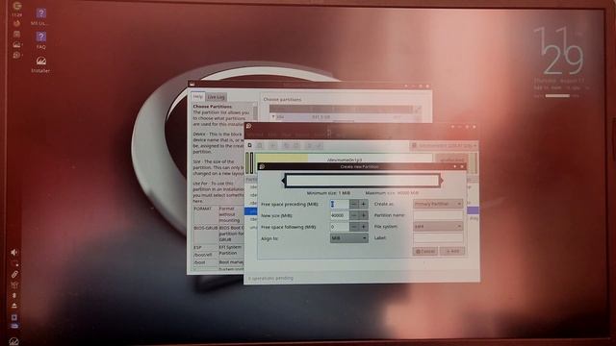
Task: Click the Undo last operation icon in GParted
Action: (x=309, y=145)
